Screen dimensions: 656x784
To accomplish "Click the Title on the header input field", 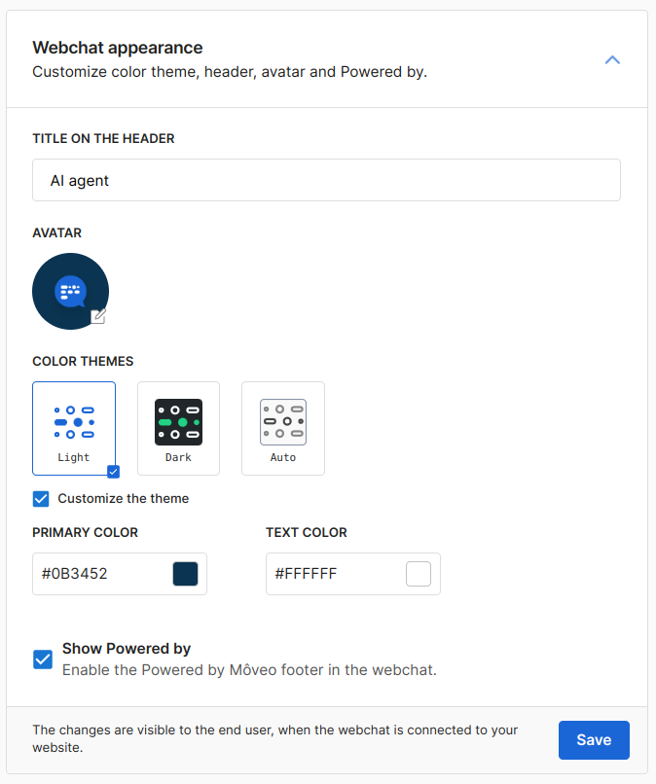I will point(326,181).
